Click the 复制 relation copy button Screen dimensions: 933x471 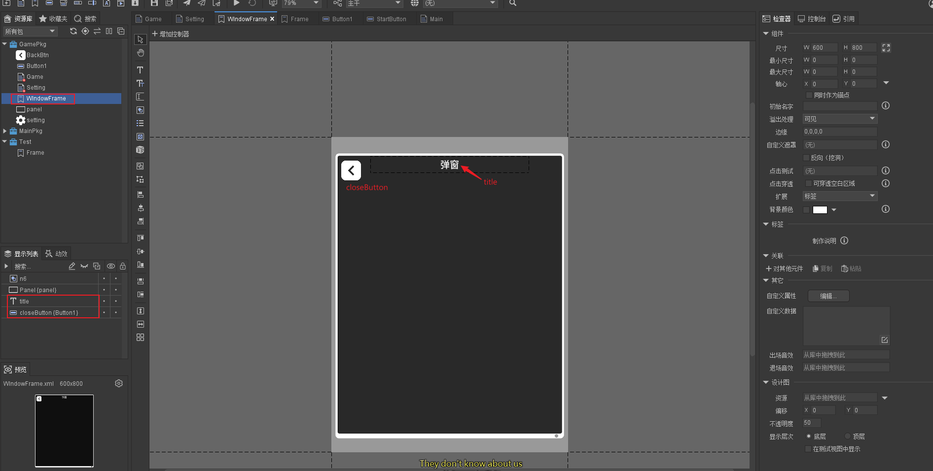(x=823, y=269)
